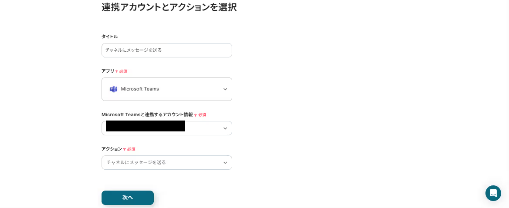Click the アクション field label
The image size is (509, 208).
[112, 149]
